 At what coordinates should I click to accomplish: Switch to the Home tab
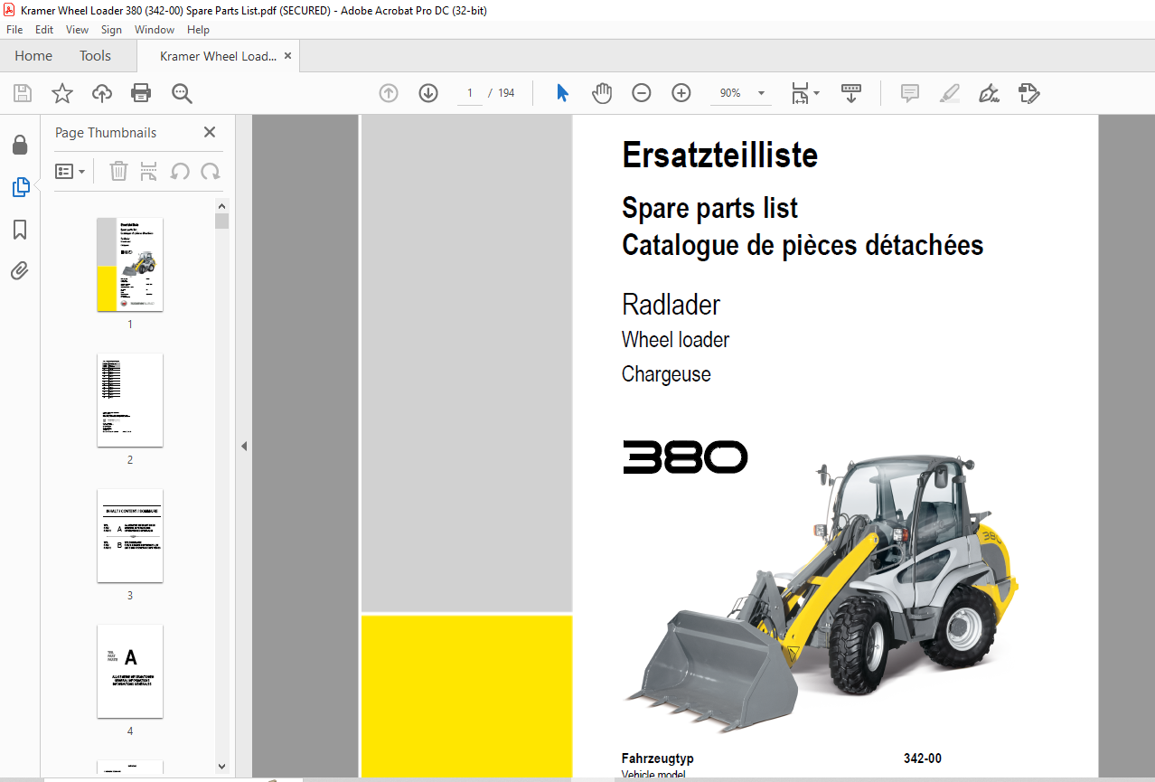click(x=33, y=56)
